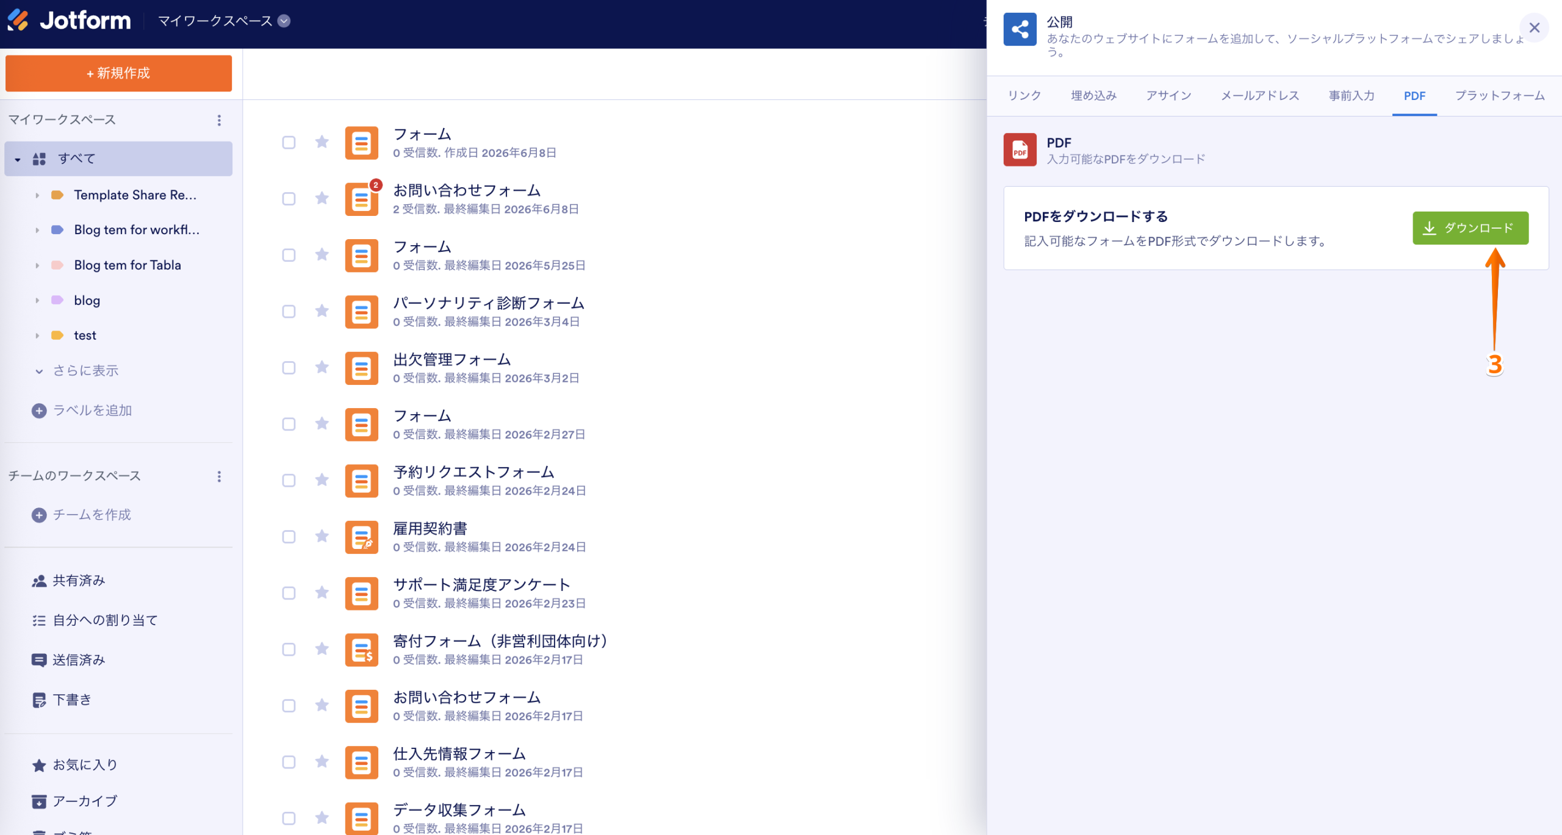Check the box for 予約リクエストフォーム
Screen dimensions: 1562x835
289,481
